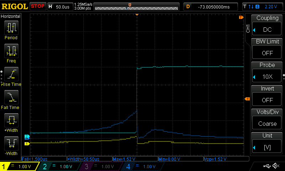Click the channel 2 cyan ground marker
Image resolution: width=285 pixels, height=171 pixels.
[x=27, y=136]
